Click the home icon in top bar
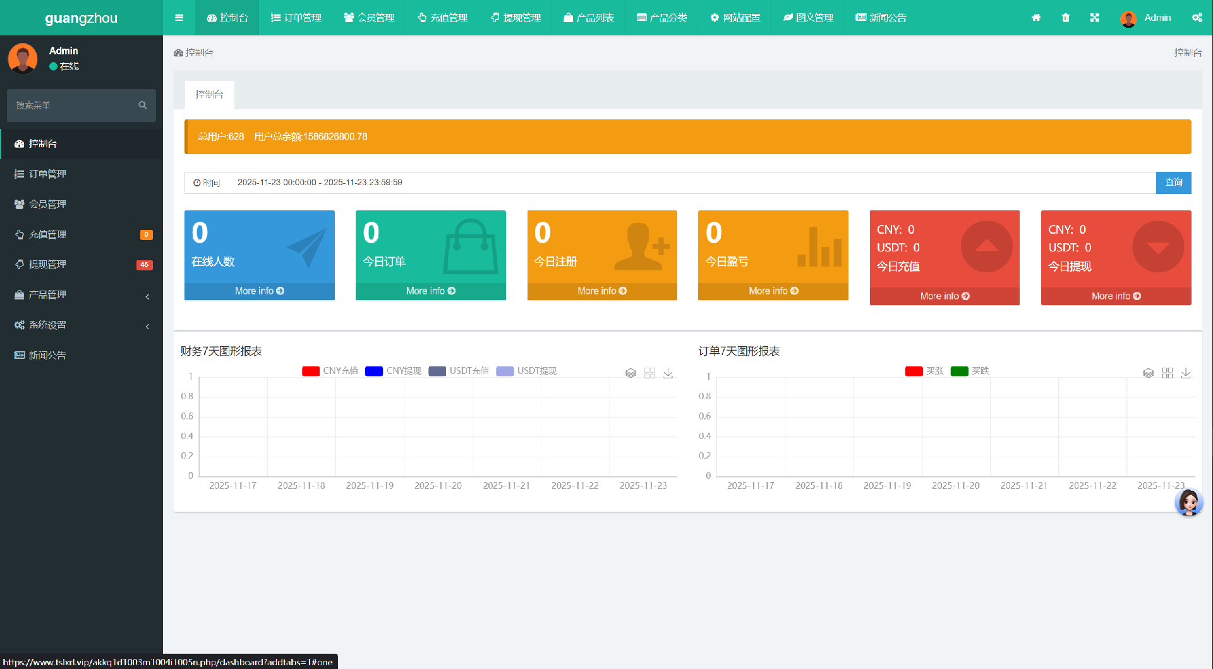Image resolution: width=1213 pixels, height=669 pixels. [x=1036, y=18]
